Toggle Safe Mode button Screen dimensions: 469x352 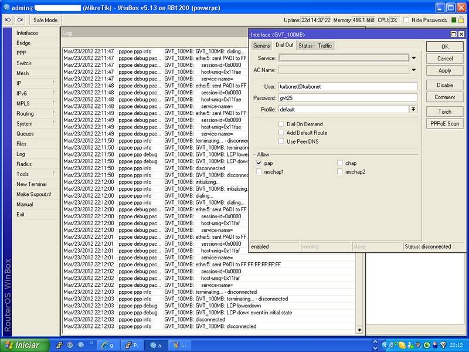(46, 20)
